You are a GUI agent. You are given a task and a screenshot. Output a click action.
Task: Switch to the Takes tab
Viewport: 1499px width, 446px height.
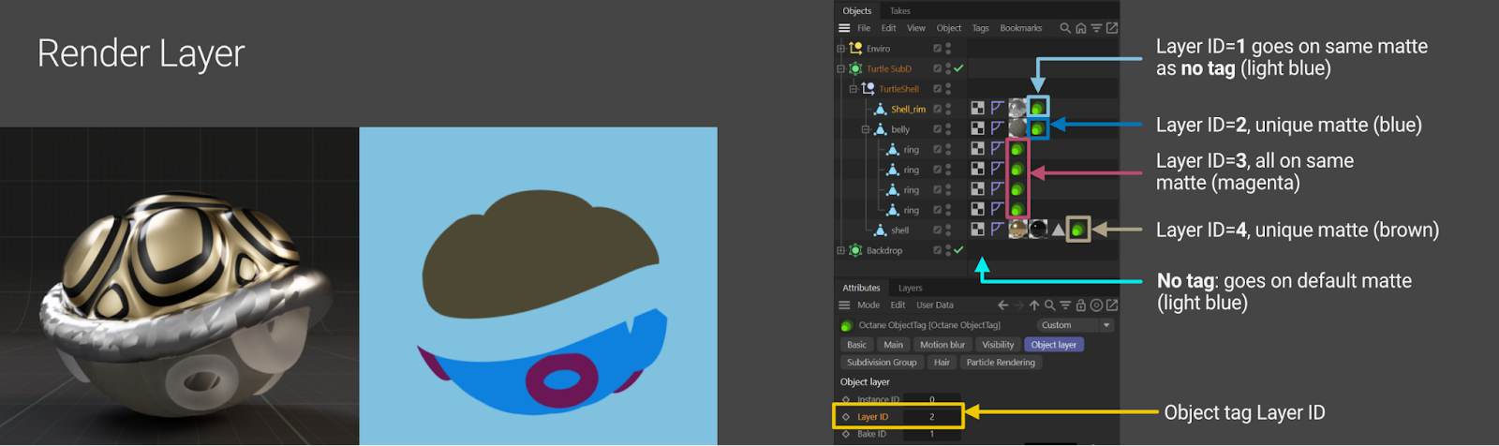point(899,11)
